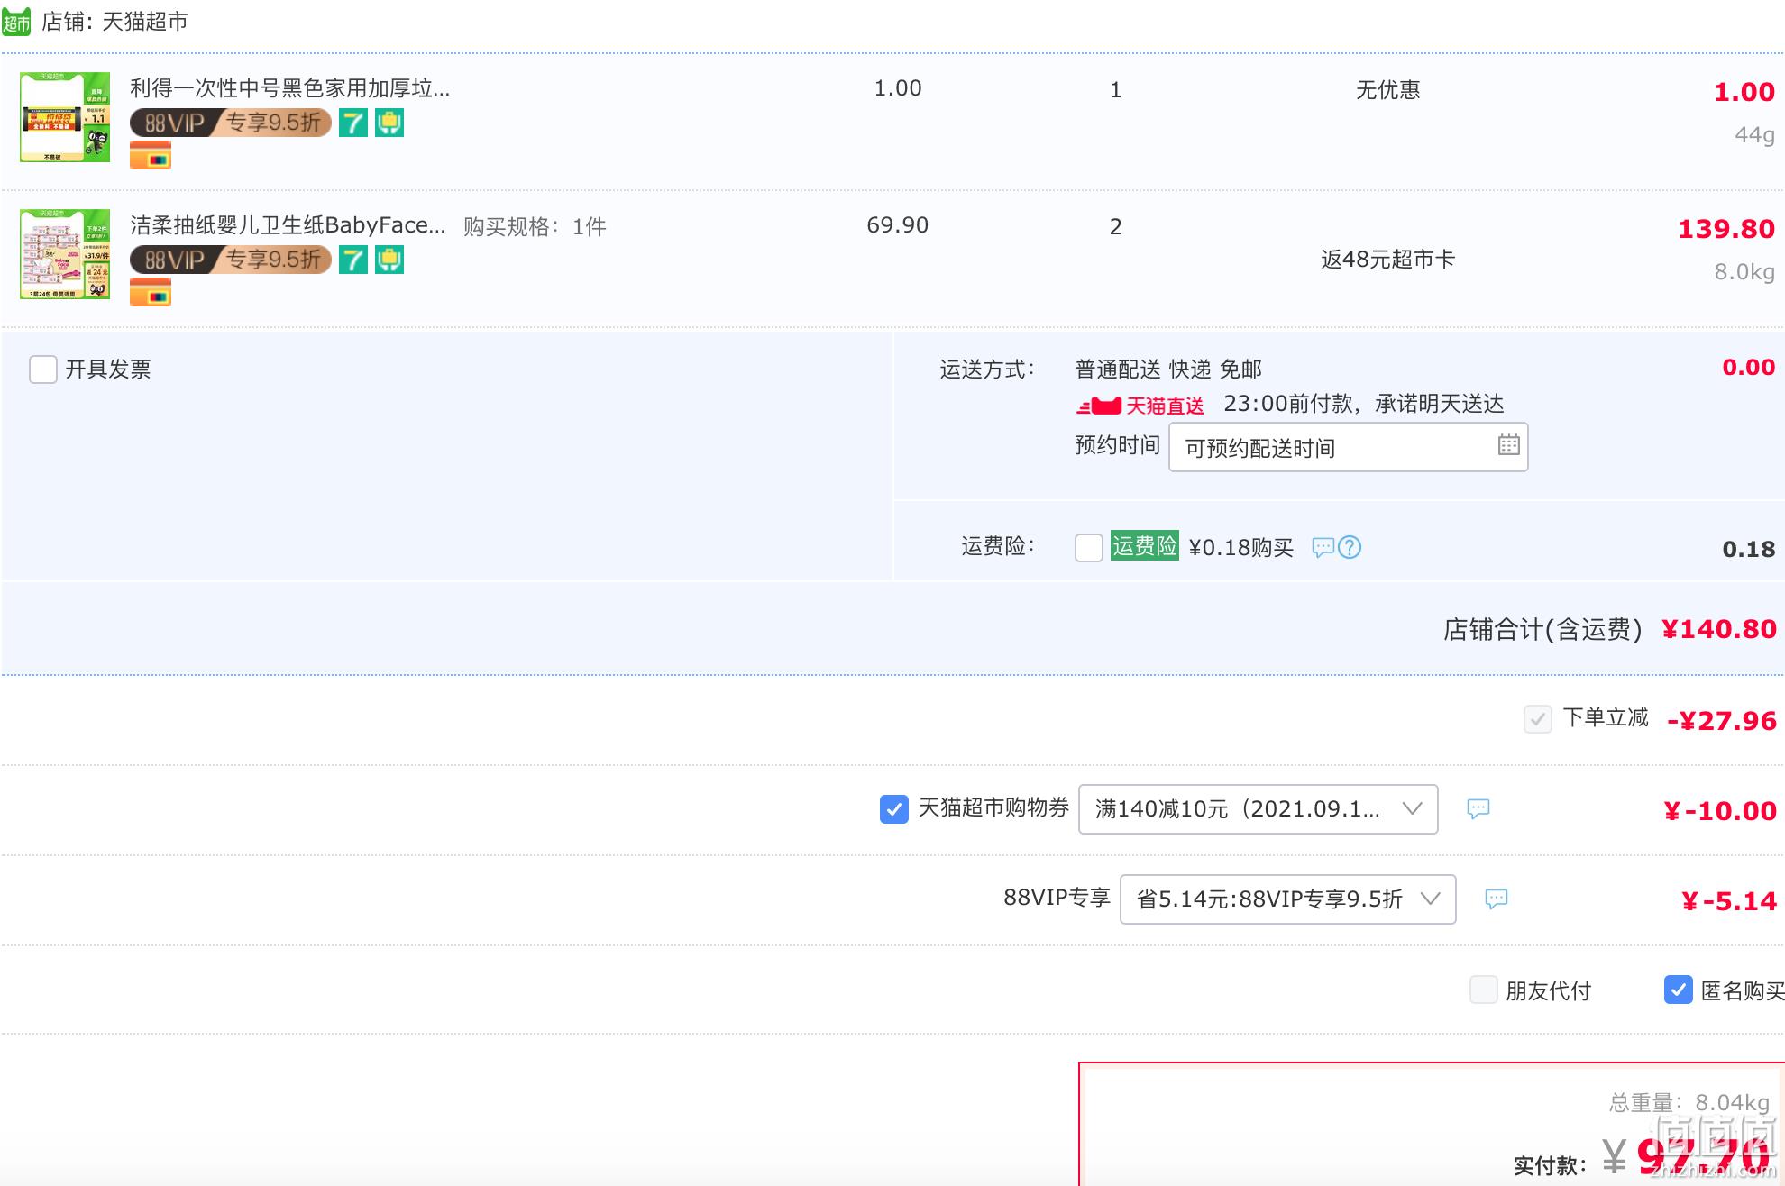Click the comment icon beside 88VIP dropdown
The image size is (1785, 1186).
[x=1497, y=899]
